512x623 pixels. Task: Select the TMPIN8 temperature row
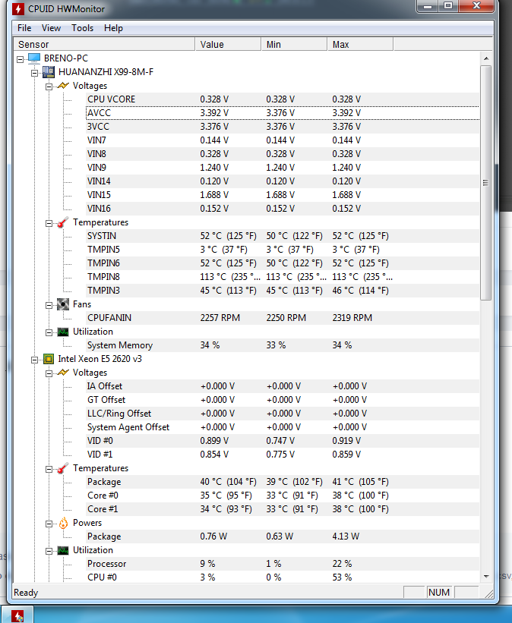click(x=283, y=277)
